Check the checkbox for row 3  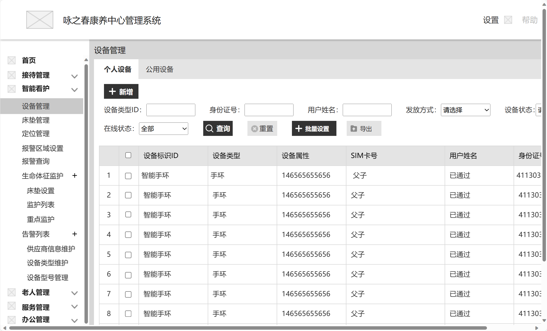[128, 214]
